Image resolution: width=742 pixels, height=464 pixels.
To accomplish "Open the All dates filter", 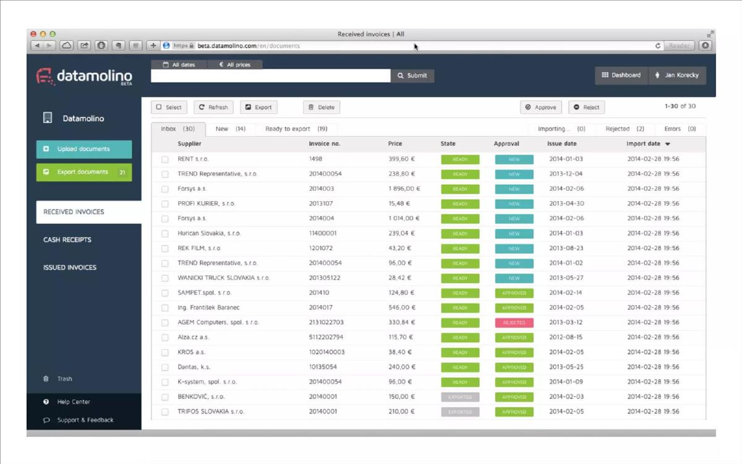I will tap(179, 64).
